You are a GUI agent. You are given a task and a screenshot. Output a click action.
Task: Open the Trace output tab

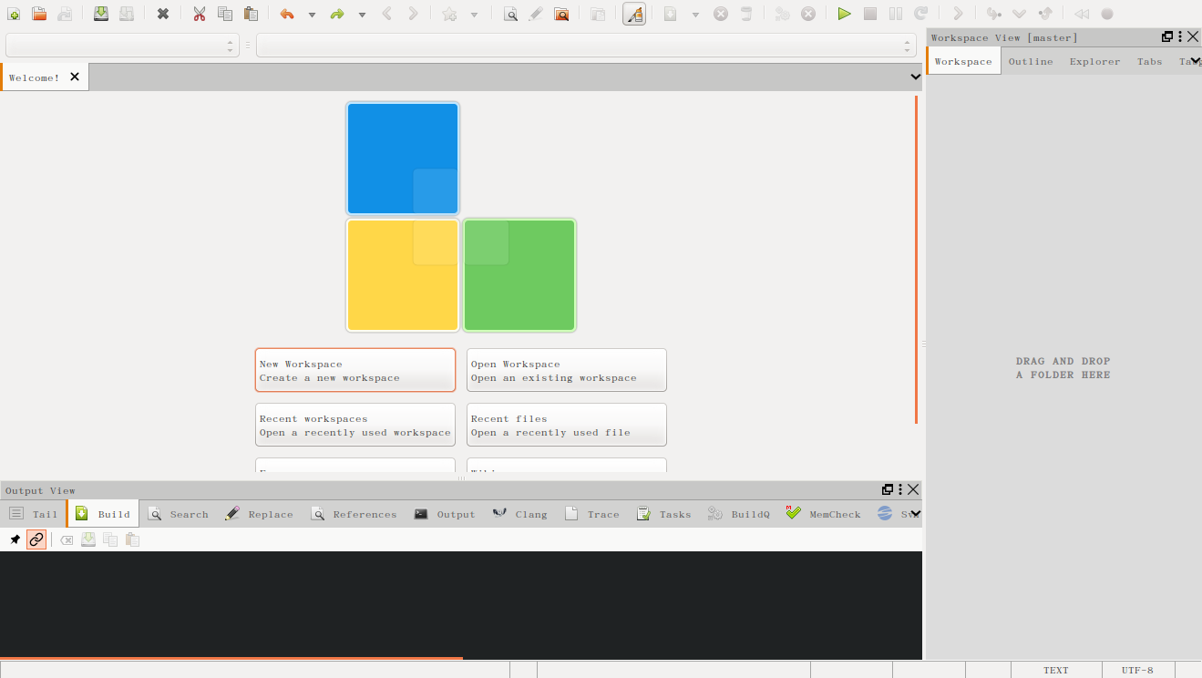(x=592, y=514)
